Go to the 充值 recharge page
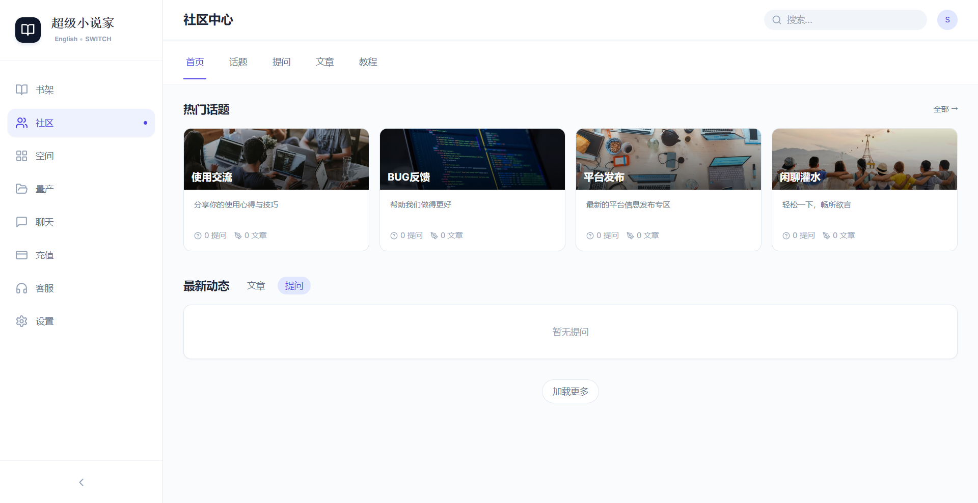Viewport: 978px width, 503px height. (44, 255)
